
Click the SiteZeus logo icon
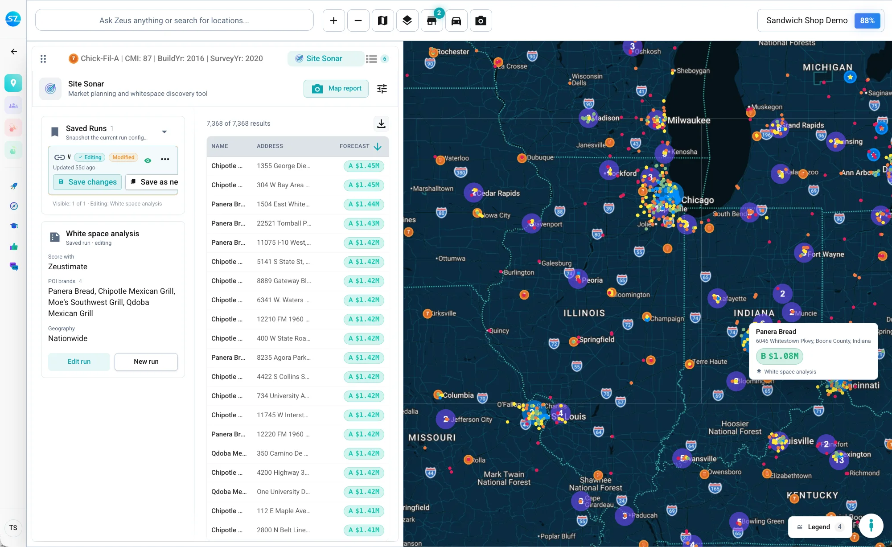point(13,19)
